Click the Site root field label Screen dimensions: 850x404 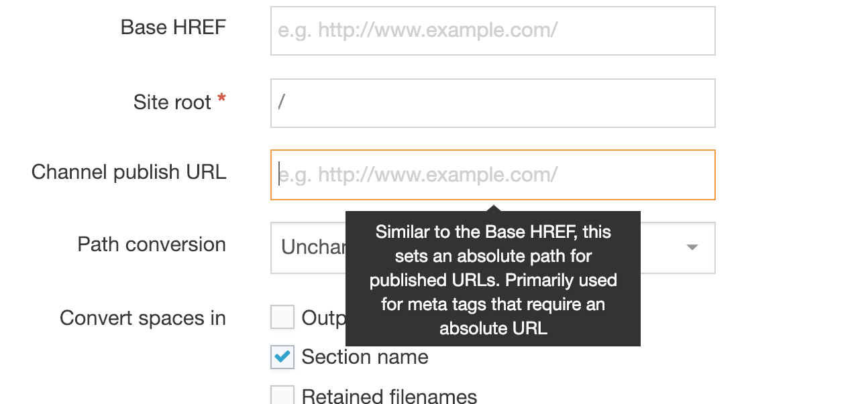[x=172, y=102]
